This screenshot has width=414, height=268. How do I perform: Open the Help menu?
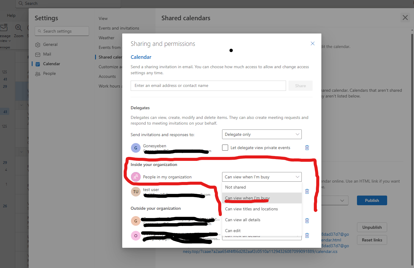(x=11, y=15)
